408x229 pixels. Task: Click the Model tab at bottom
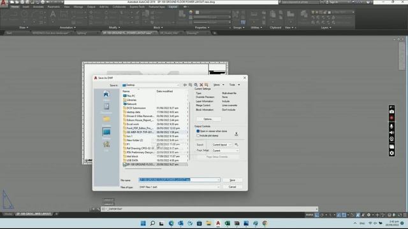coord(8,214)
